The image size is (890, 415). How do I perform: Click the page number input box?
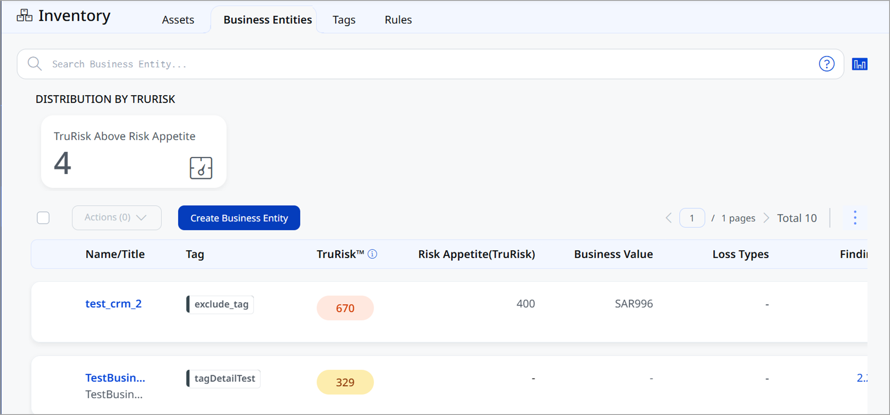pos(691,218)
